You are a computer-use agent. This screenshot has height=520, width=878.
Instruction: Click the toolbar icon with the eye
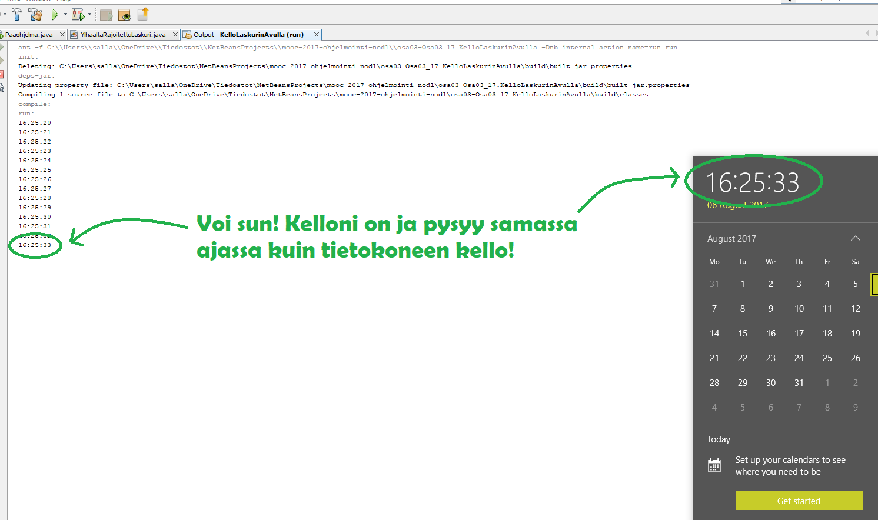tap(125, 14)
